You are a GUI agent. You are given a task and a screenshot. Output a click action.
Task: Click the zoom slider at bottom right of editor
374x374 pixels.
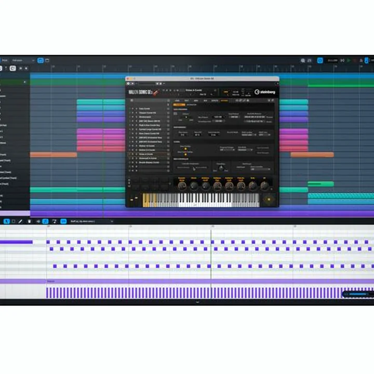tap(357, 295)
